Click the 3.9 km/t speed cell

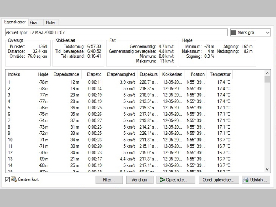(x=127, y=82)
